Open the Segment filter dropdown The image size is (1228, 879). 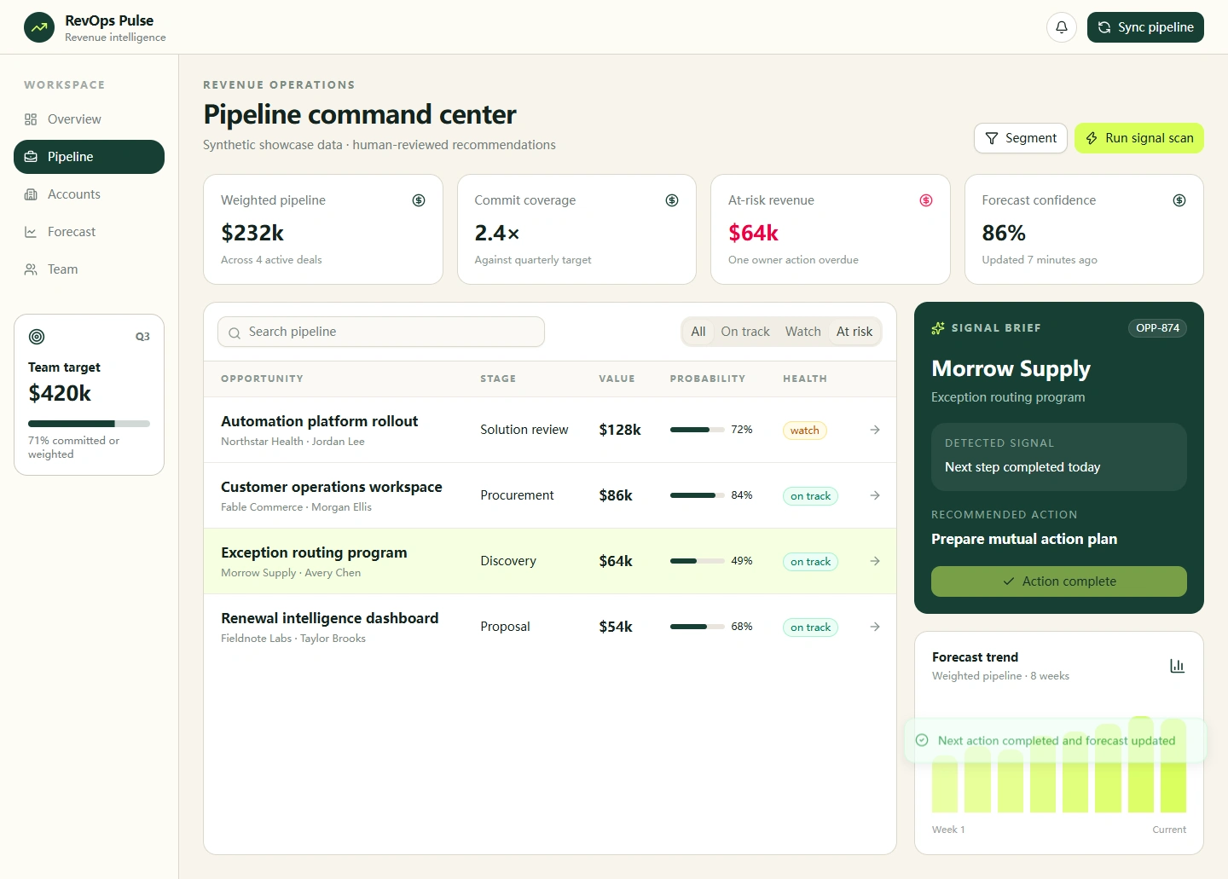1021,138
